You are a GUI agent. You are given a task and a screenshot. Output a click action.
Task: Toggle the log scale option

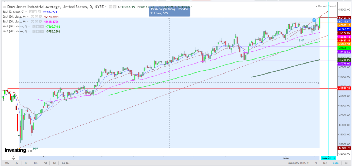[325, 163]
